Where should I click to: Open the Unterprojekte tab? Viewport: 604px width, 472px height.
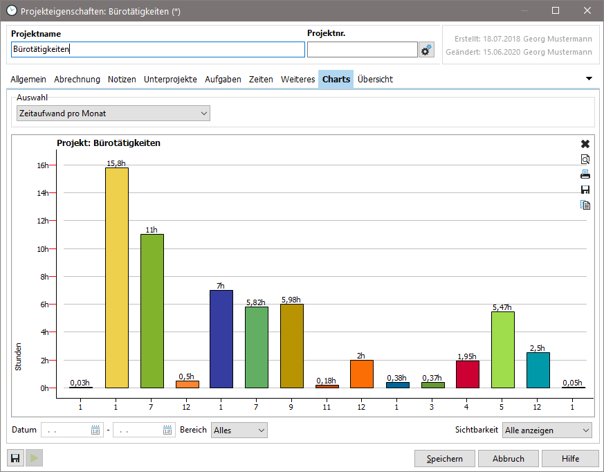click(x=170, y=80)
